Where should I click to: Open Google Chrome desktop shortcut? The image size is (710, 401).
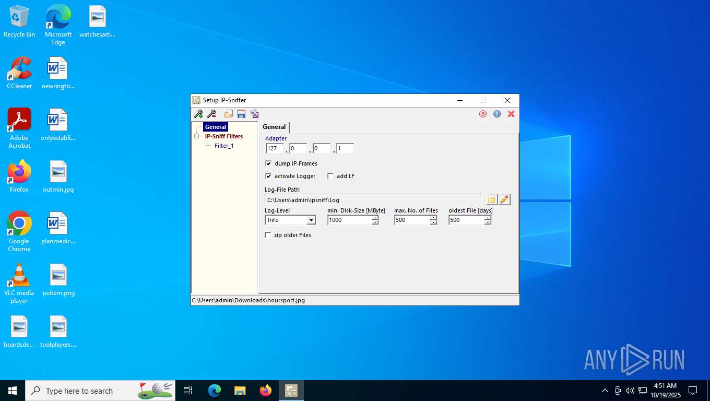click(x=19, y=231)
